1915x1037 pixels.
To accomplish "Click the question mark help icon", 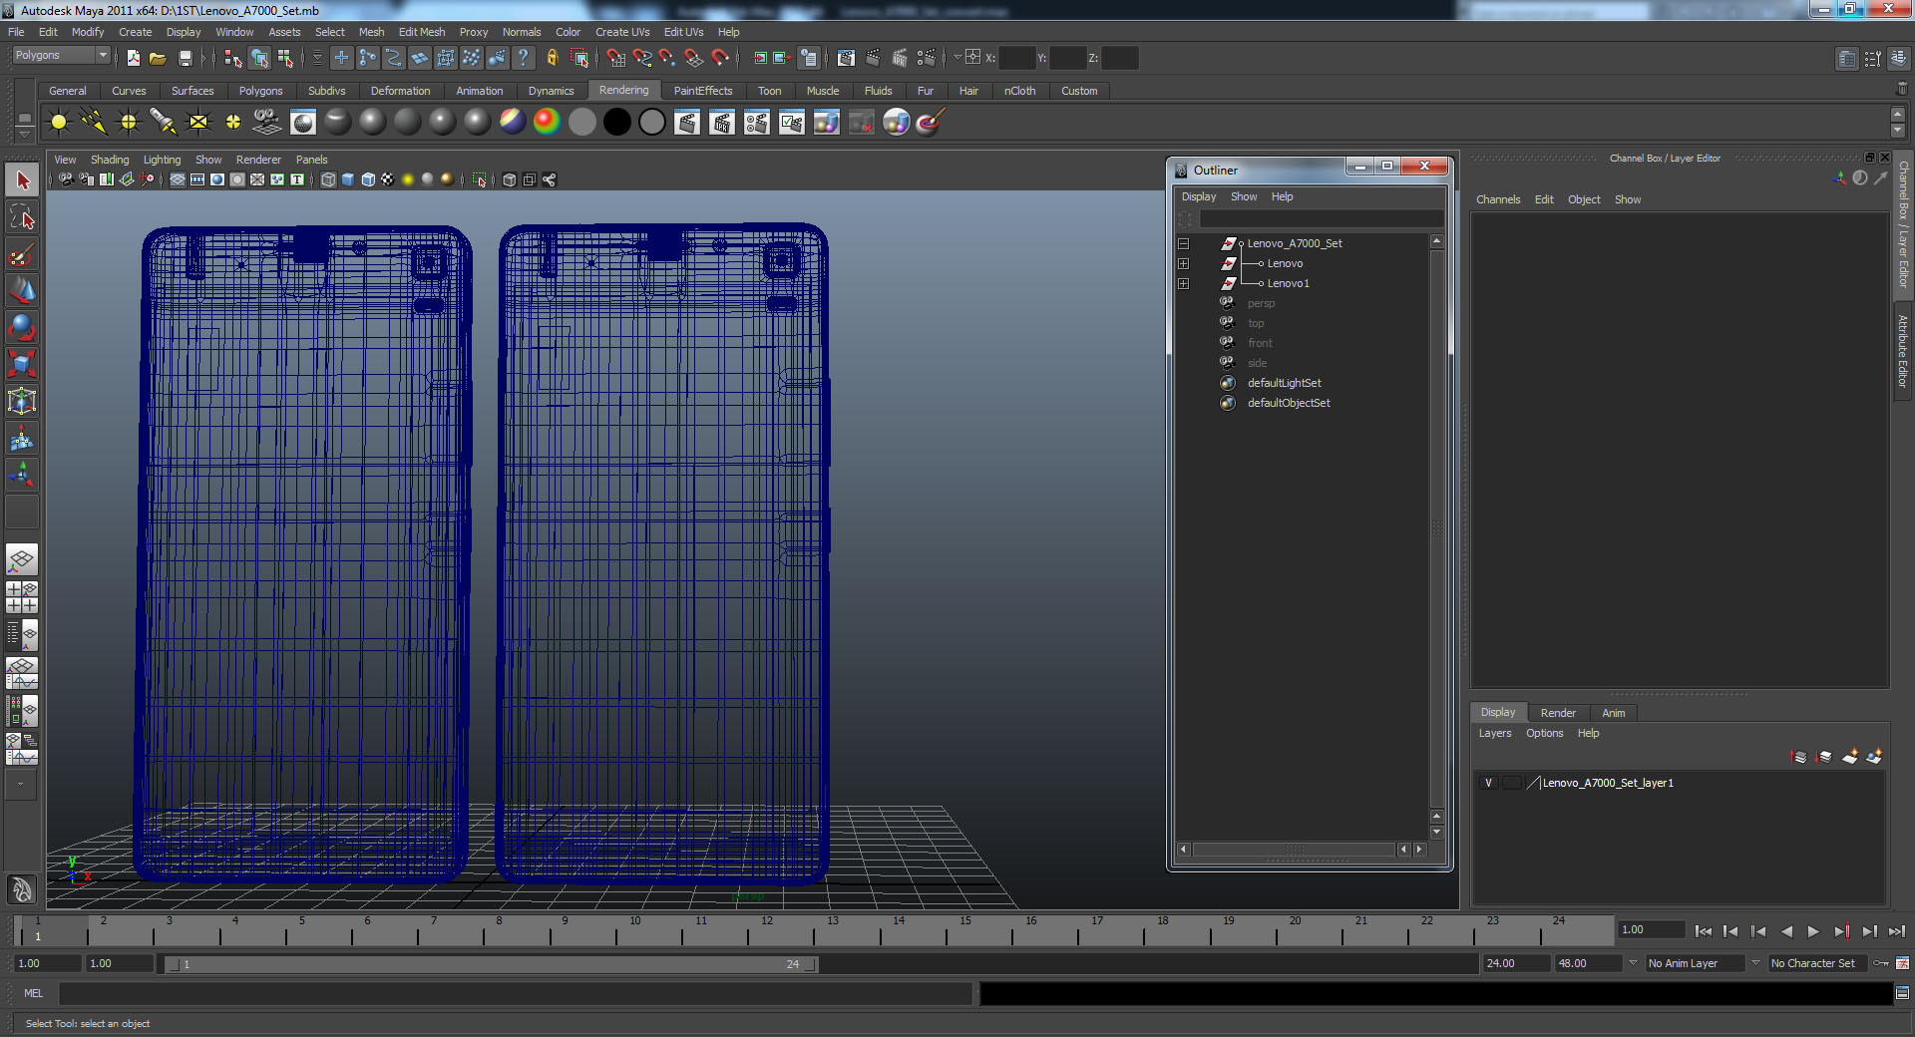I will [523, 58].
